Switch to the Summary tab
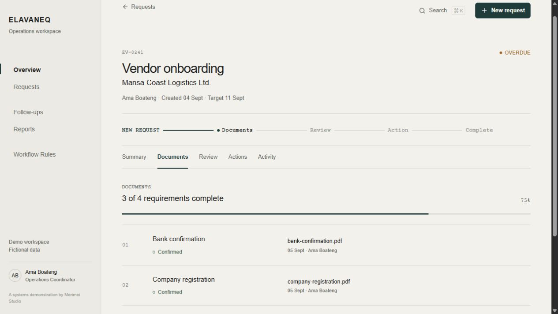Image resolution: width=558 pixels, height=314 pixels. [x=134, y=157]
